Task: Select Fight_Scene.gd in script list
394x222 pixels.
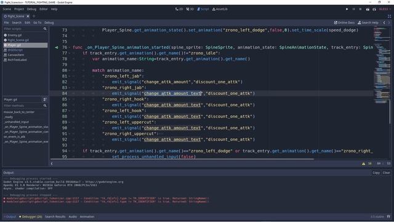Action: click(x=25, y=40)
